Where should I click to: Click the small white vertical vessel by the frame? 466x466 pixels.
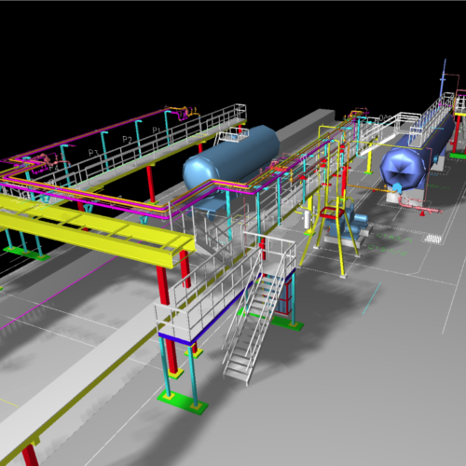[x=308, y=219]
